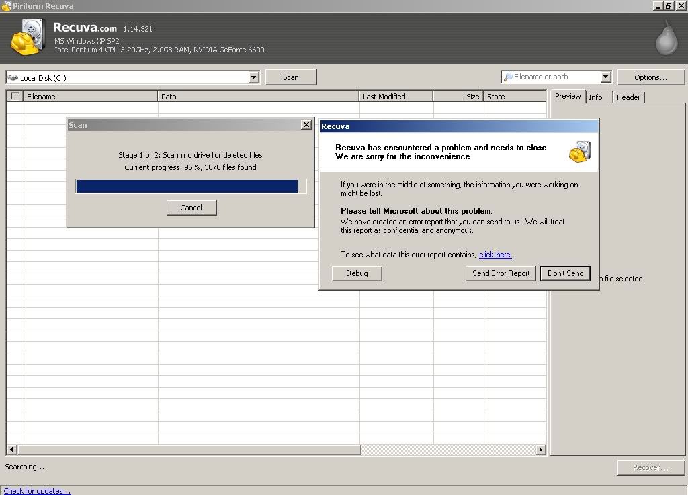Sort by the Last Modified column header

(396, 97)
